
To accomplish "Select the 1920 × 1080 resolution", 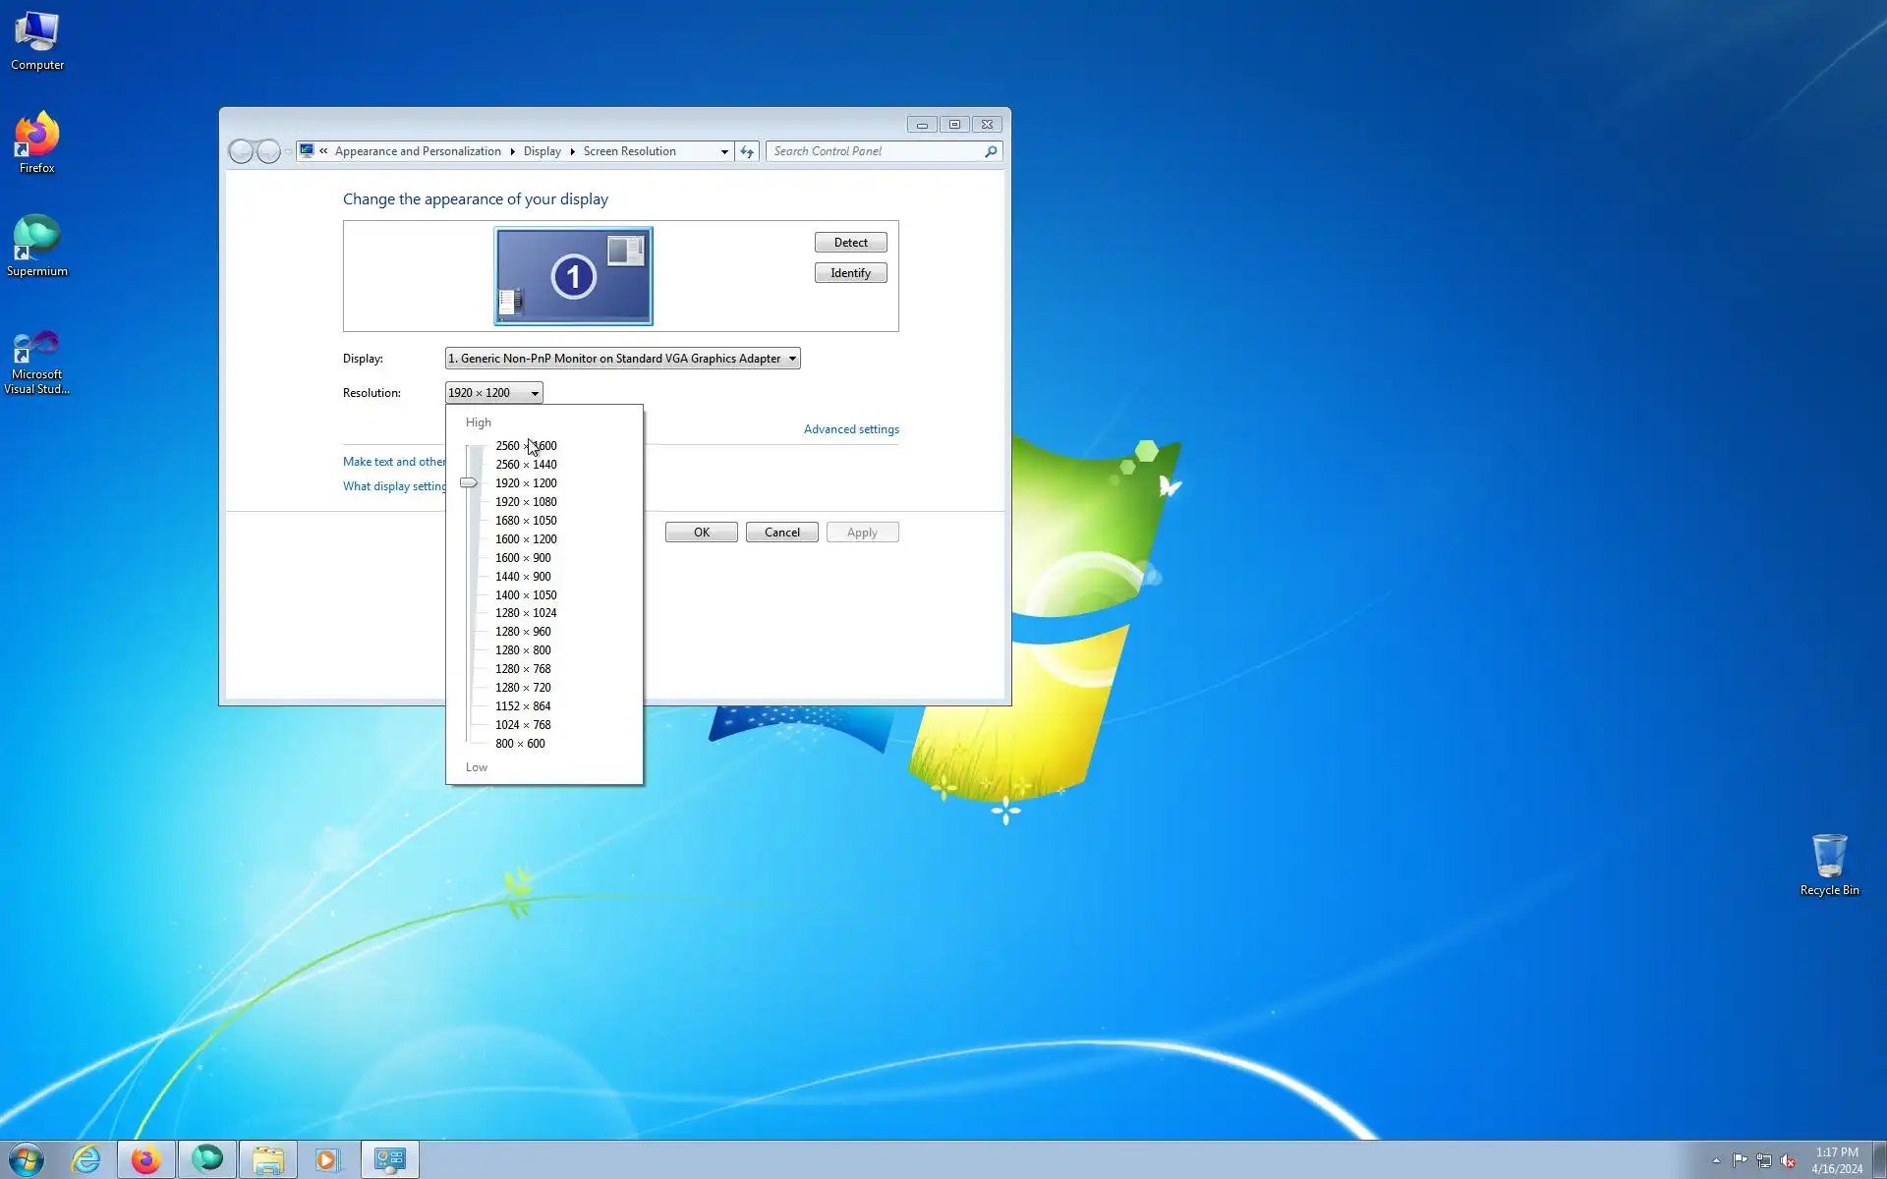I will pos(526,502).
